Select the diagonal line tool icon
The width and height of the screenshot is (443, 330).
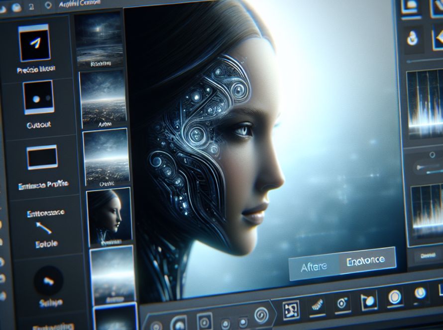43,228
